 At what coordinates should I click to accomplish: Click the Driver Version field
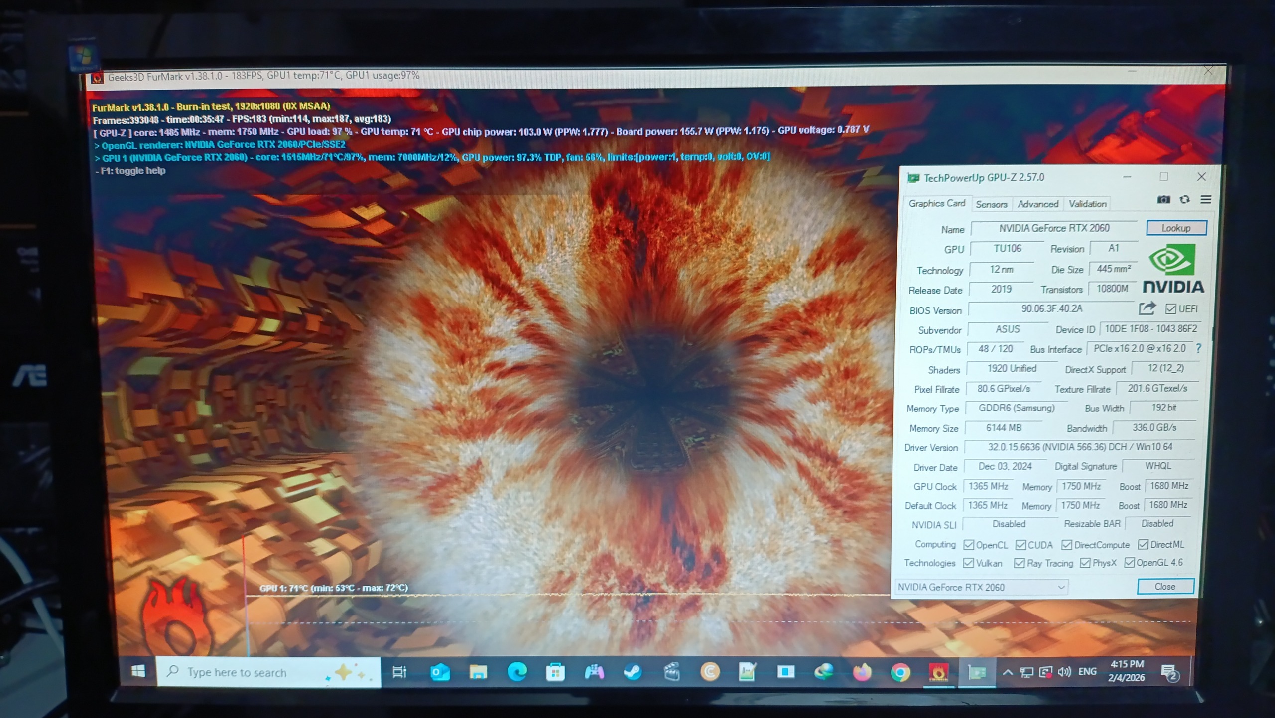pyautogui.click(x=1080, y=447)
